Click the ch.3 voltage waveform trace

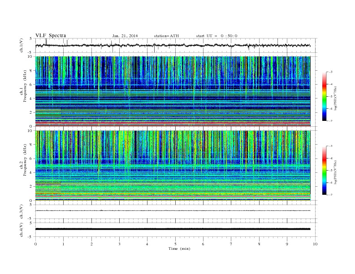[x=173, y=211]
